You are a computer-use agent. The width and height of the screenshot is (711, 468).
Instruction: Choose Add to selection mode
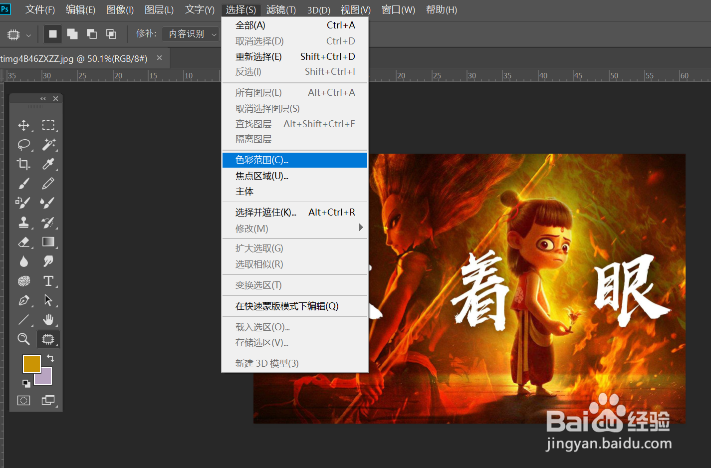(72, 34)
